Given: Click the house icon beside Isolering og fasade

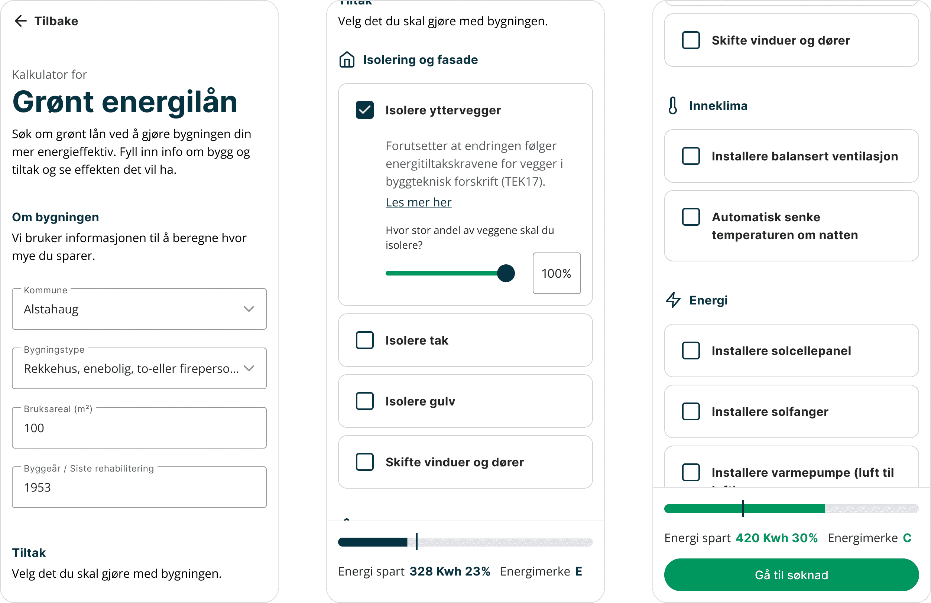Looking at the screenshot, I should [347, 60].
